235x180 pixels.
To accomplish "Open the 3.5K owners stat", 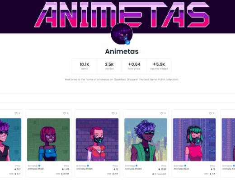I will tap(109, 66).
